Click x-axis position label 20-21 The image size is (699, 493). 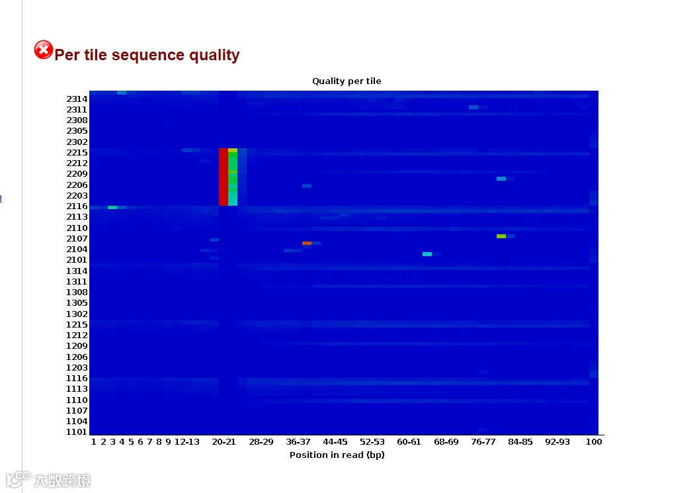tap(224, 442)
